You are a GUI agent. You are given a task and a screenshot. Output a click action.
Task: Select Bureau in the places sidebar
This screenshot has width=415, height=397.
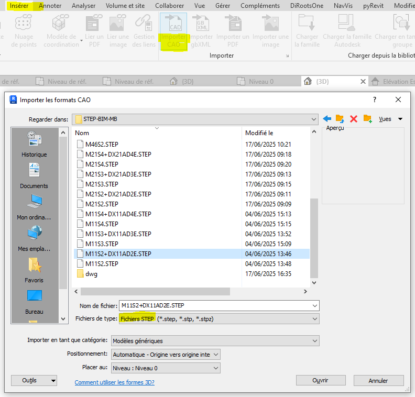(x=34, y=301)
